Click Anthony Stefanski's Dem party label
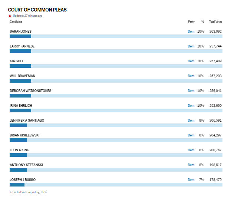Image resolution: width=231 pixels, height=198 pixels. tap(191, 165)
